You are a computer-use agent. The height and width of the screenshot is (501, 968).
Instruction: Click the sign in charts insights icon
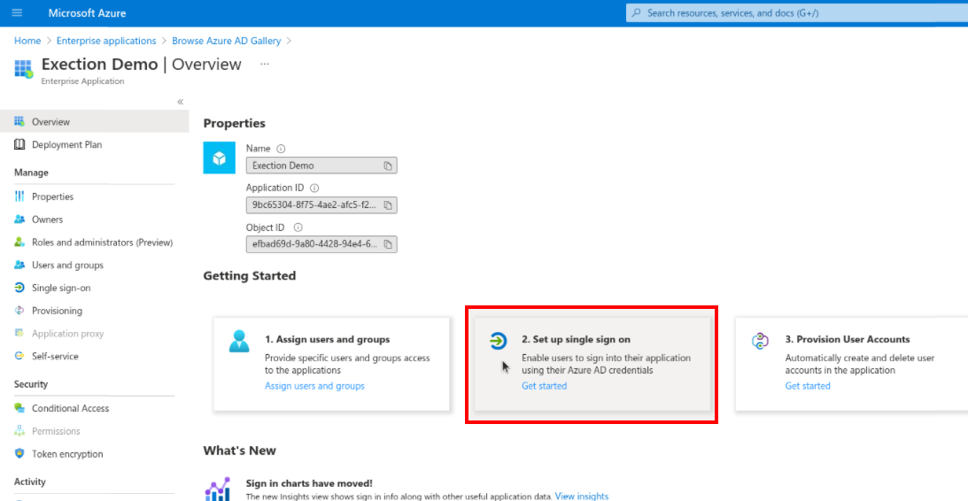(217, 488)
